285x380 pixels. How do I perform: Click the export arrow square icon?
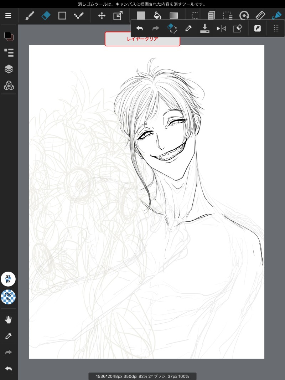tap(258, 29)
